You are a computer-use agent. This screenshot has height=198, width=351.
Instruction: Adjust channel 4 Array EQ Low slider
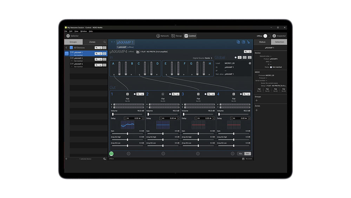click(x=234, y=146)
